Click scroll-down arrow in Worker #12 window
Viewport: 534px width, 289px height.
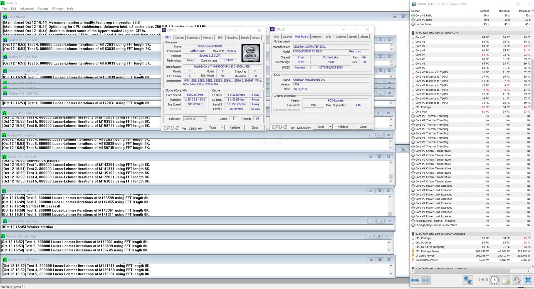(389, 250)
